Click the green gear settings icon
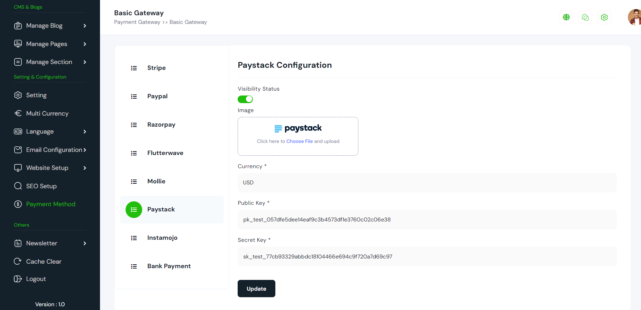Image resolution: width=641 pixels, height=310 pixels. 604,17
